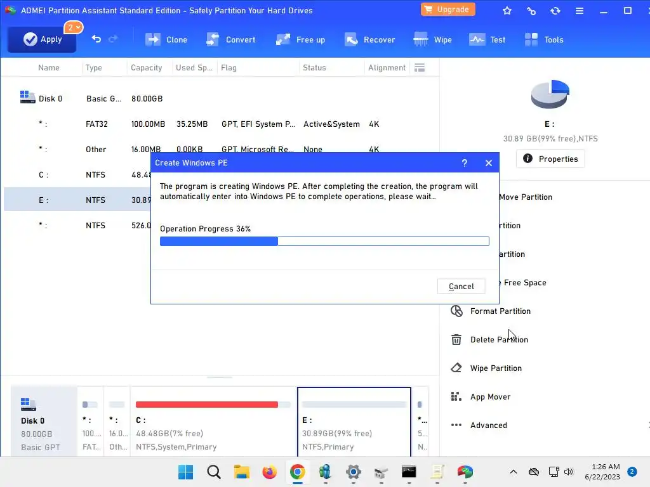Click the operation progress bar

coord(324,242)
